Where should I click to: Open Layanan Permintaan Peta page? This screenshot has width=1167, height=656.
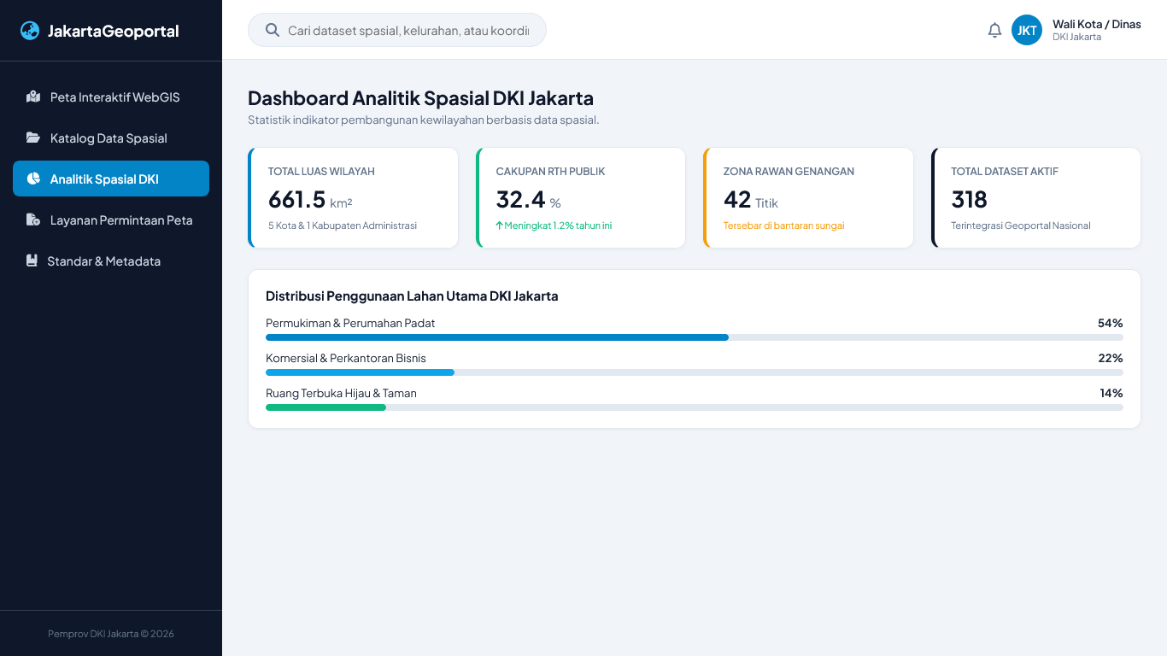coord(111,220)
